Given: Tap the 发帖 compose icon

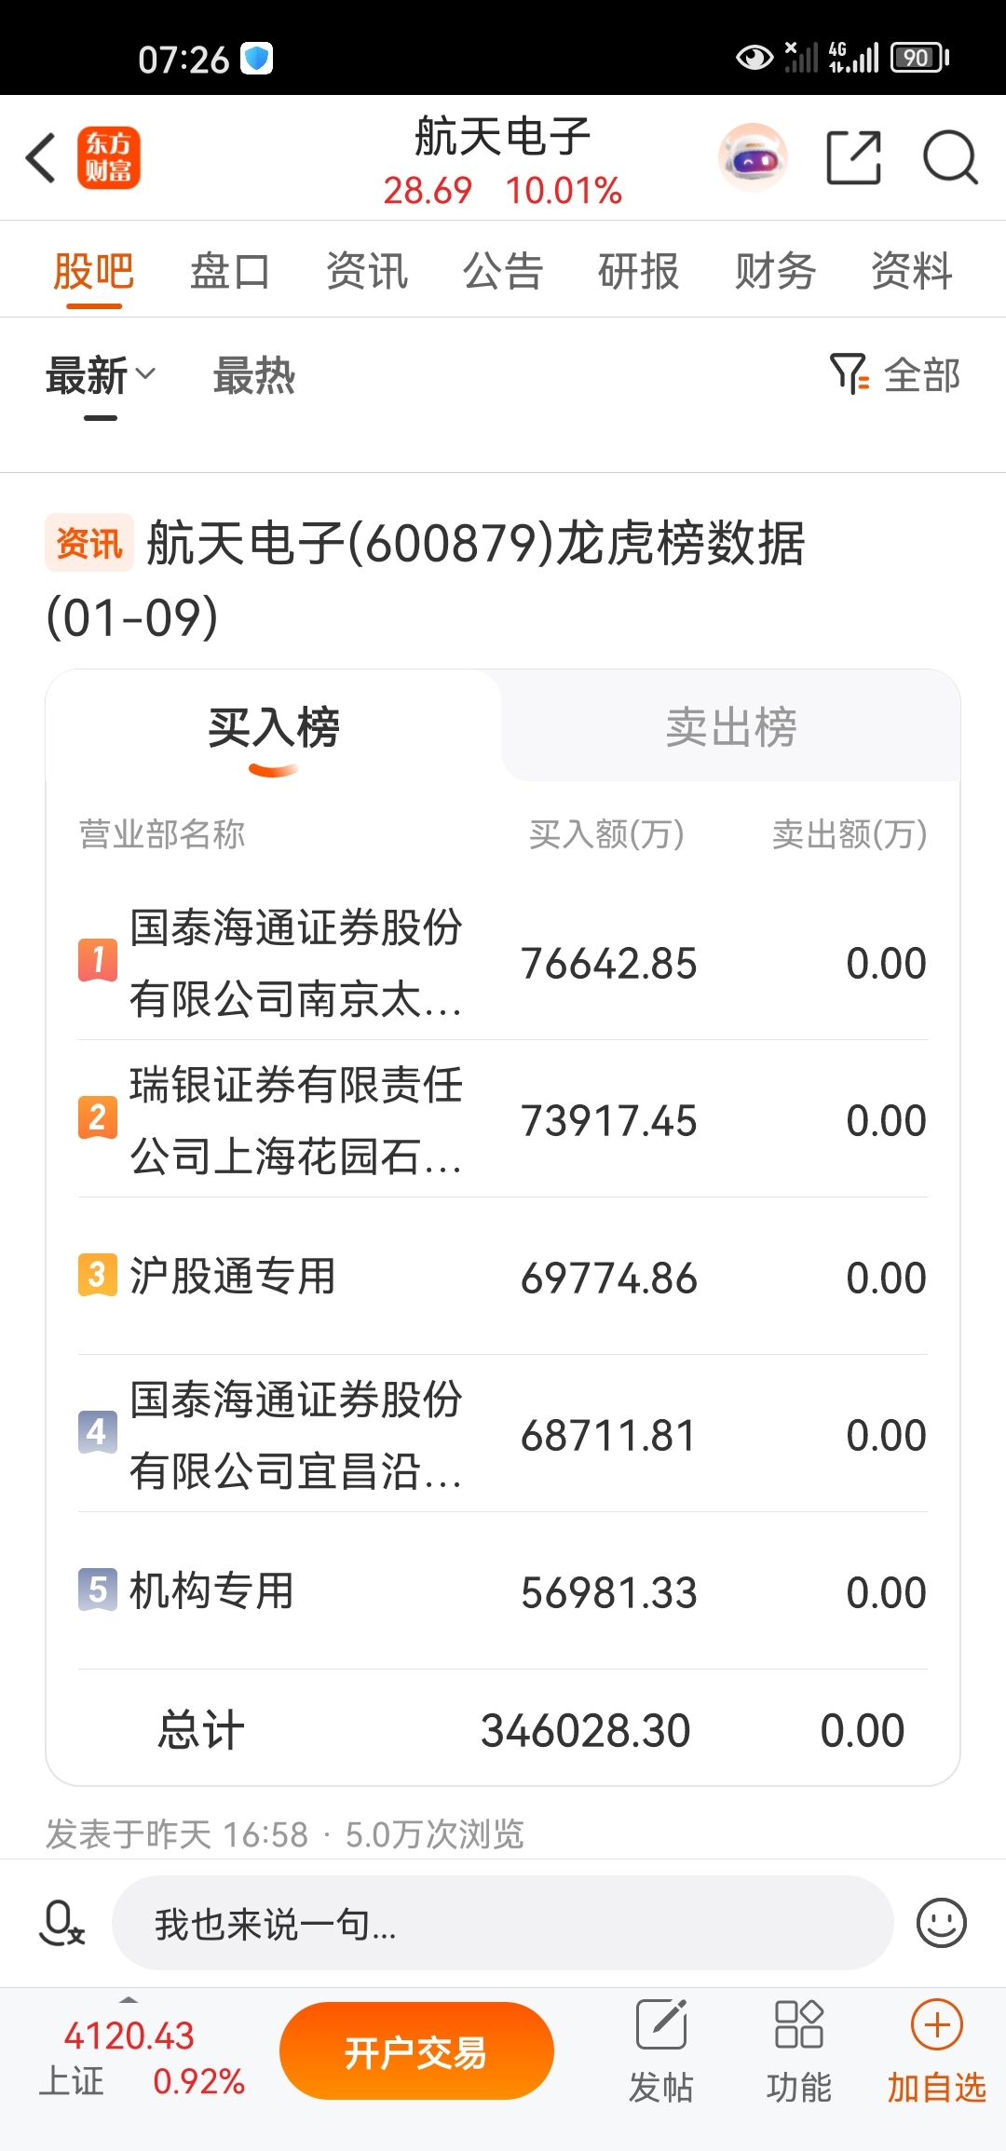Looking at the screenshot, I should [661, 2023].
